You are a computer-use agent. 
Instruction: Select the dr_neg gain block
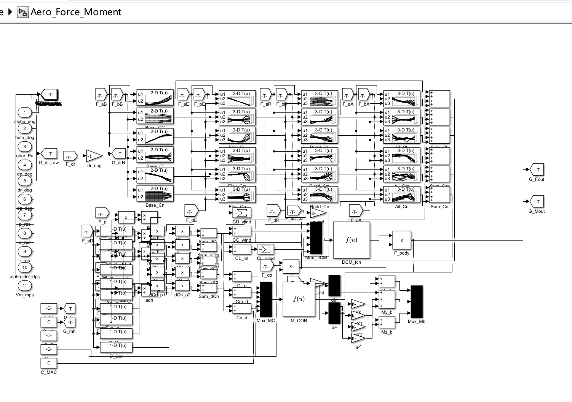coord(94,156)
